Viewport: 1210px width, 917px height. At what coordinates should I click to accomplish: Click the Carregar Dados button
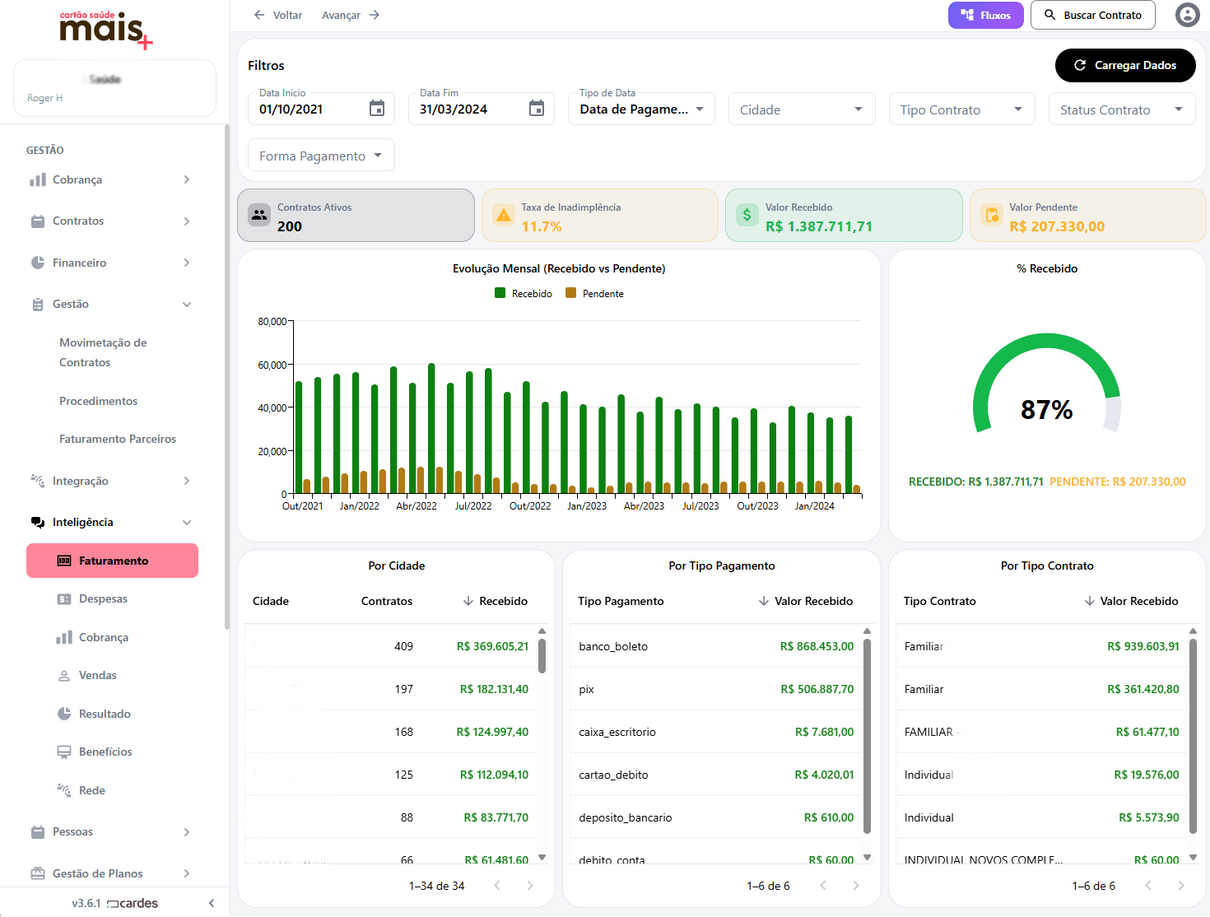point(1125,65)
